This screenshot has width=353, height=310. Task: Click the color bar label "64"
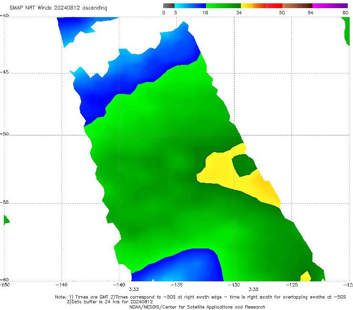coord(311,13)
